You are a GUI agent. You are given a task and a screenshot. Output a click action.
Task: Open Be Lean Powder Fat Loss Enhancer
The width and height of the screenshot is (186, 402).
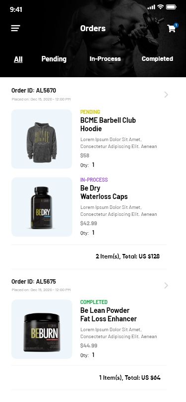tap(109, 314)
